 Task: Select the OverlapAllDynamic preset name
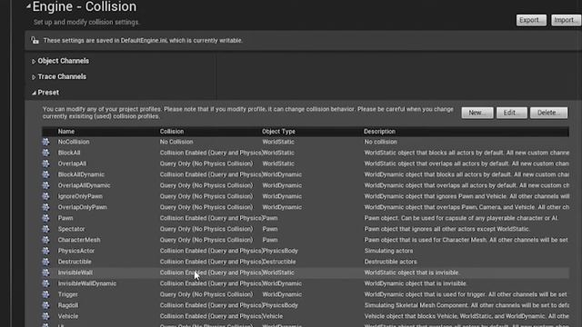coord(84,185)
